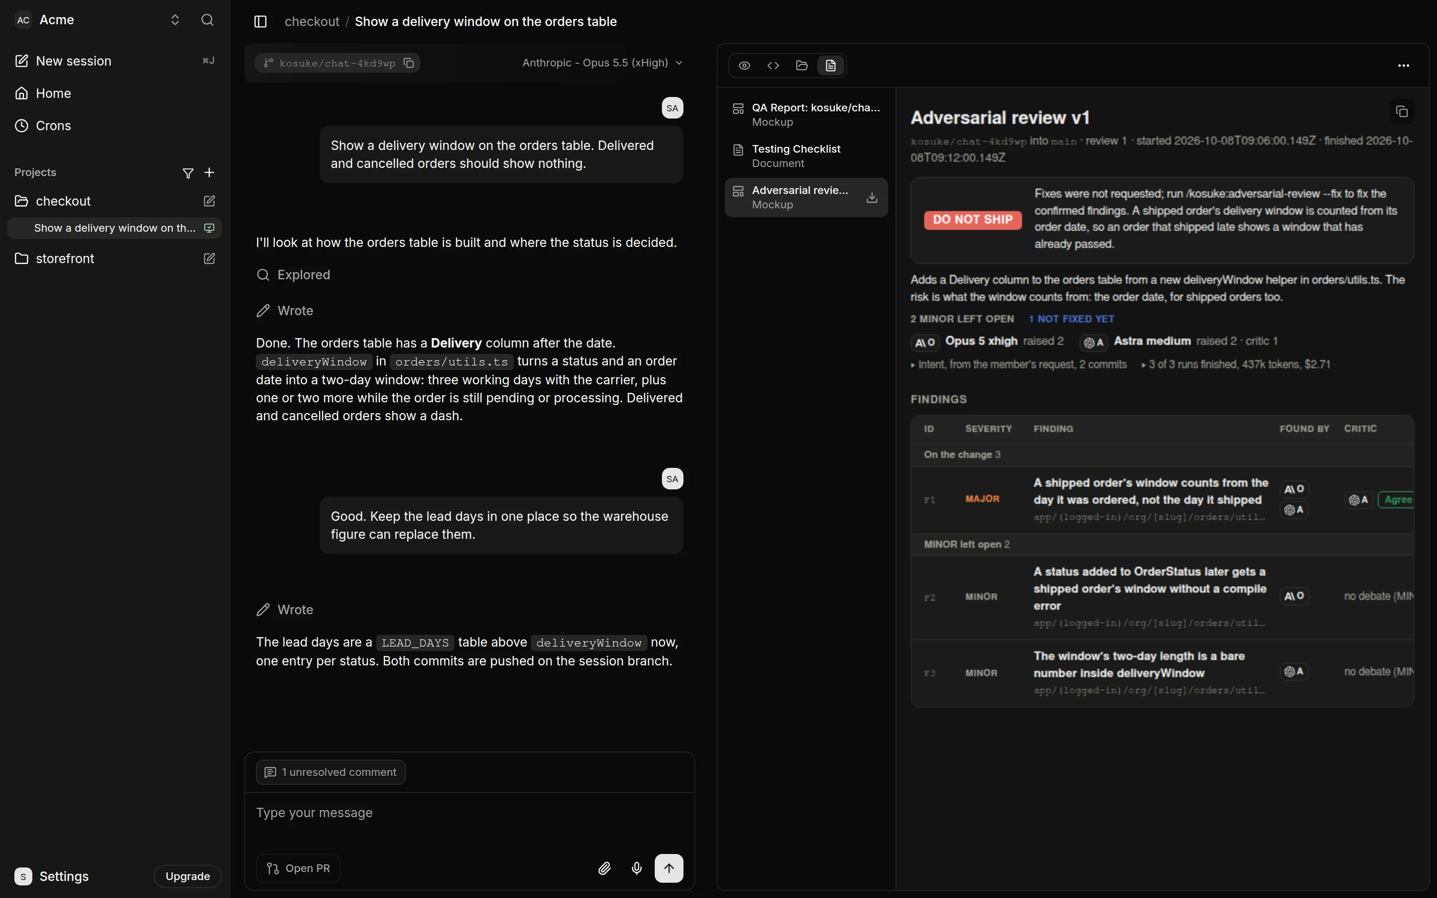Send the message with arrow button

click(x=669, y=868)
